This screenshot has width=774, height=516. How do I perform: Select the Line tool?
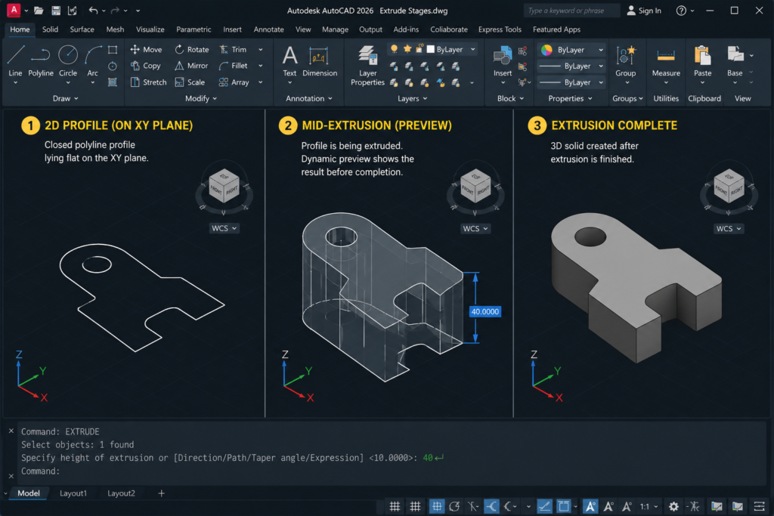(15, 60)
